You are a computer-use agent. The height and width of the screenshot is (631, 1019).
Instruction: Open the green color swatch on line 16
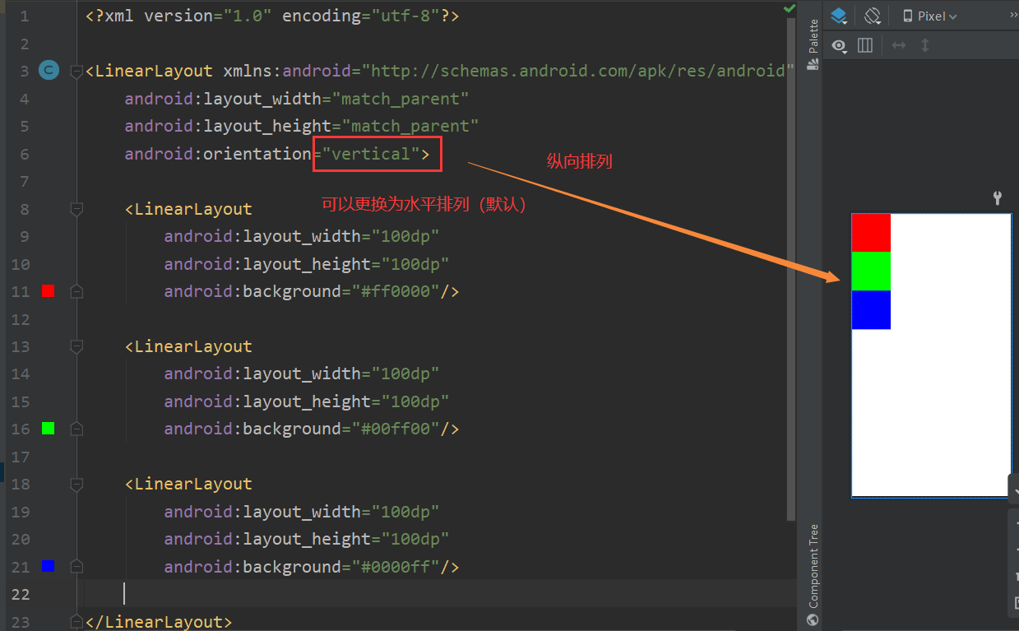click(x=49, y=428)
